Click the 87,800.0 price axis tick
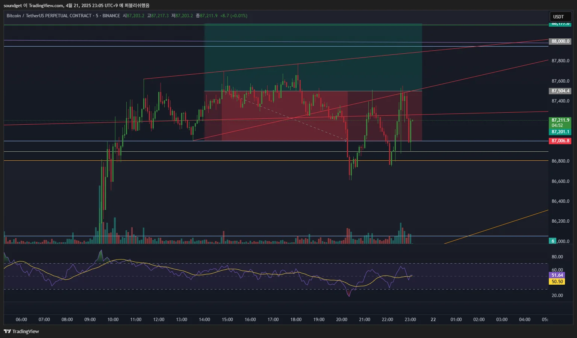 coord(560,61)
